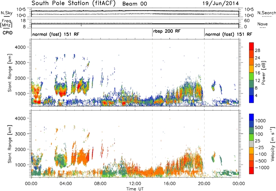
Task: Click the velocity colorbar value '1000'
Action: tap(260, 121)
